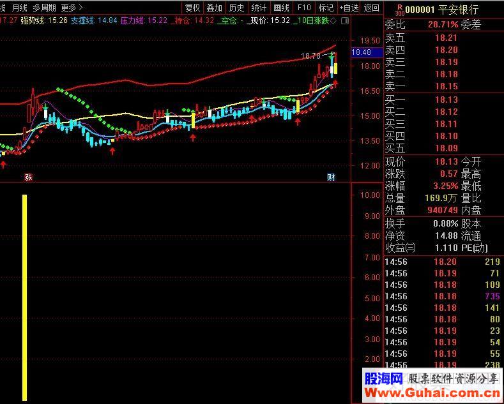Click the 叠加 overlay button
Screen dimensions: 504x404
point(215,8)
